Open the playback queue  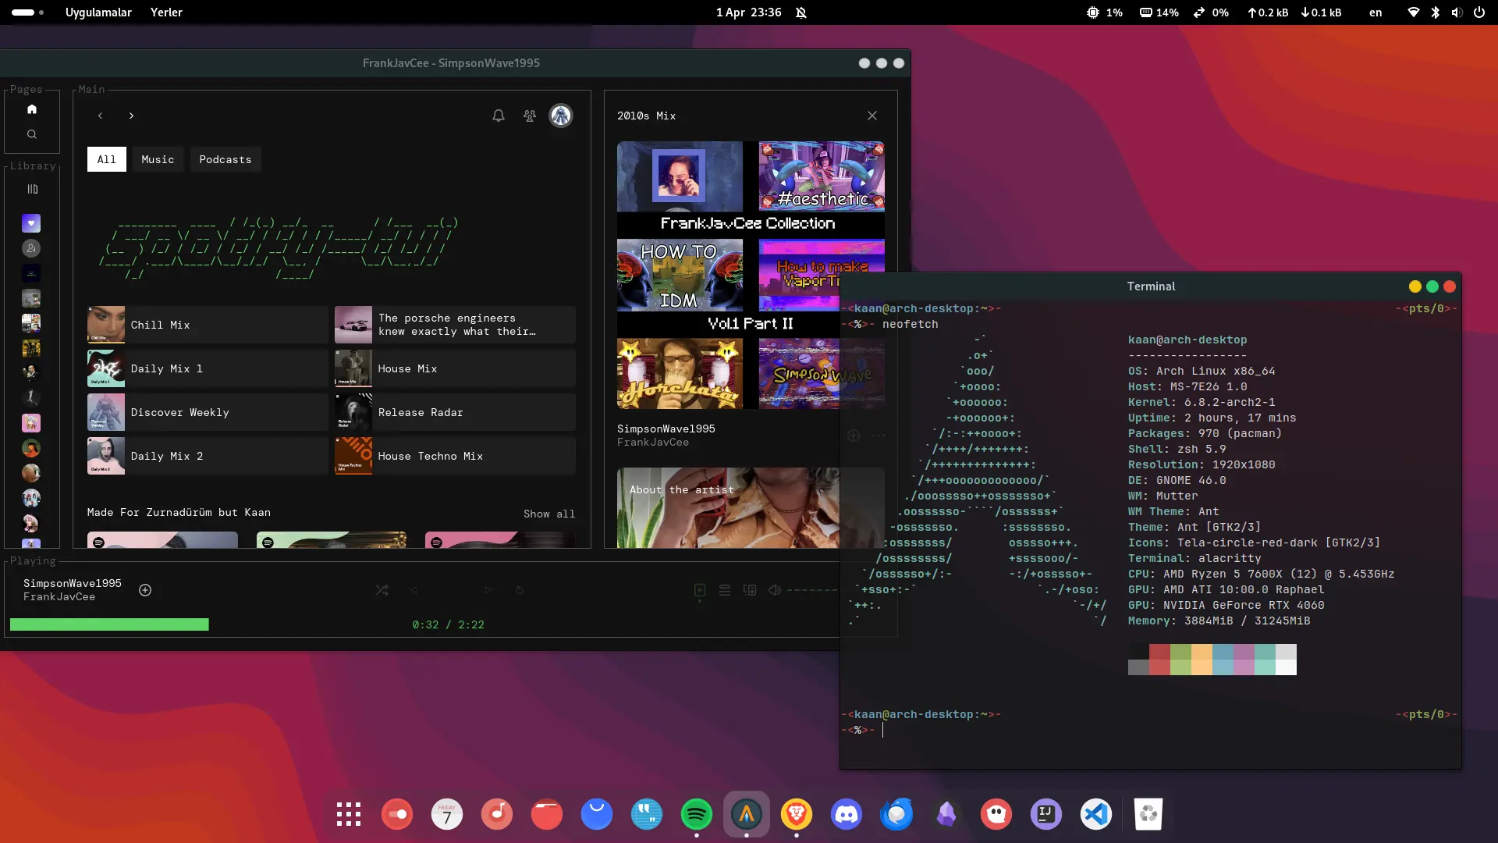725,590
